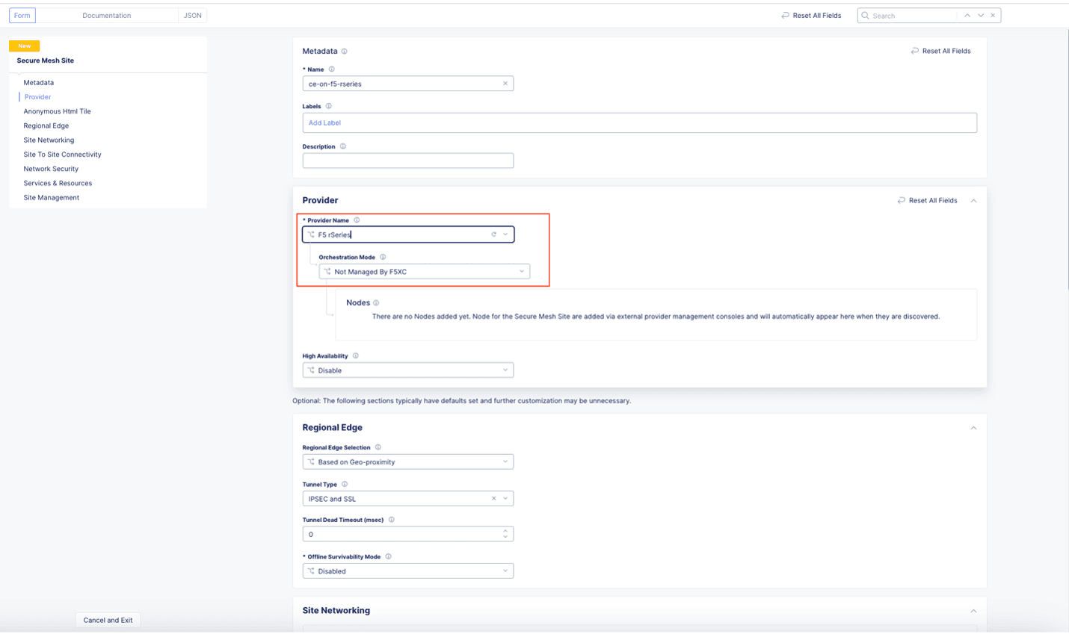Go to Site Networking in sidebar
This screenshot has width=1069, height=634.
point(49,140)
